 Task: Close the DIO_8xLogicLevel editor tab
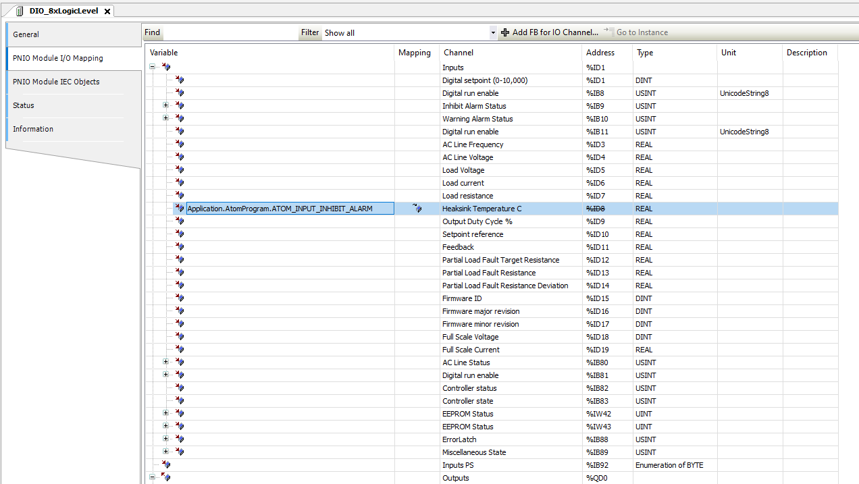pos(107,11)
